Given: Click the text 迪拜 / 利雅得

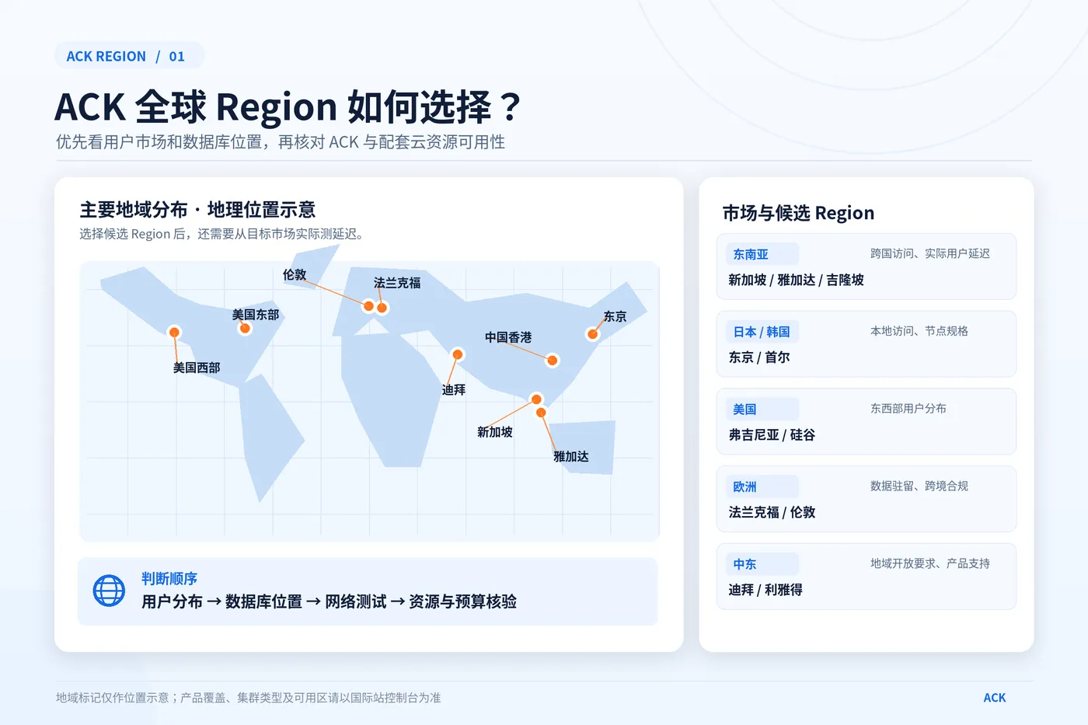Looking at the screenshot, I should pos(765,590).
